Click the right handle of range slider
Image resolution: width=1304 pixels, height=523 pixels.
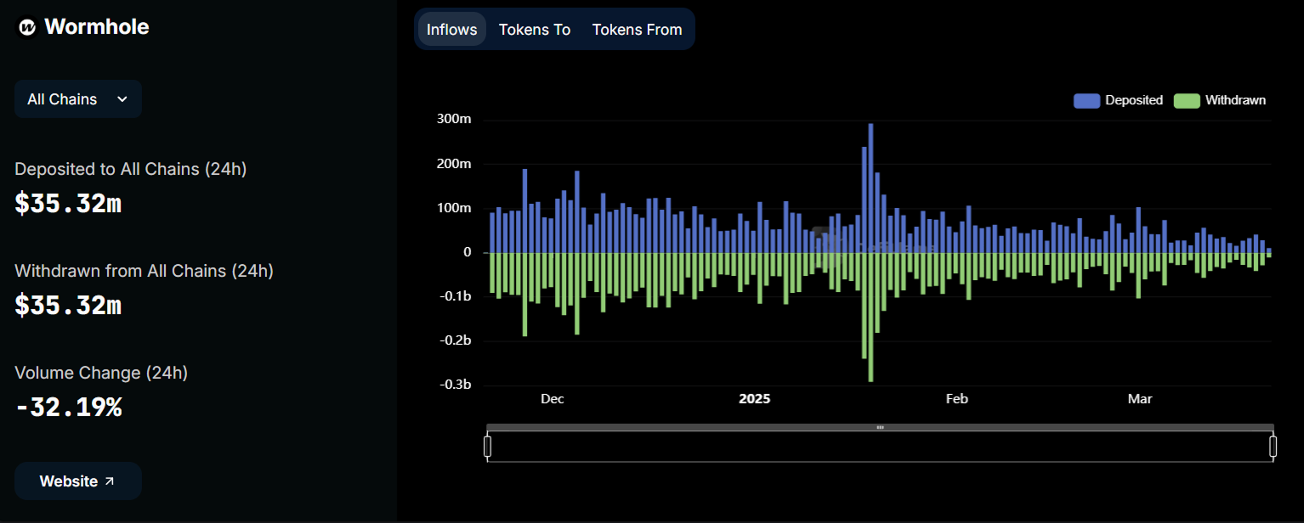pos(1273,446)
